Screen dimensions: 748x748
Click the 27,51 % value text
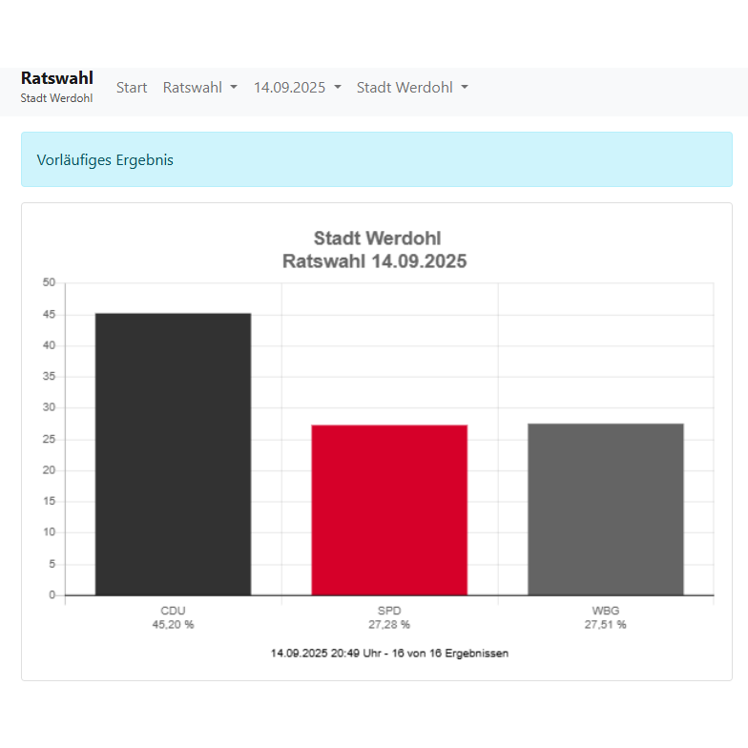pyautogui.click(x=605, y=625)
